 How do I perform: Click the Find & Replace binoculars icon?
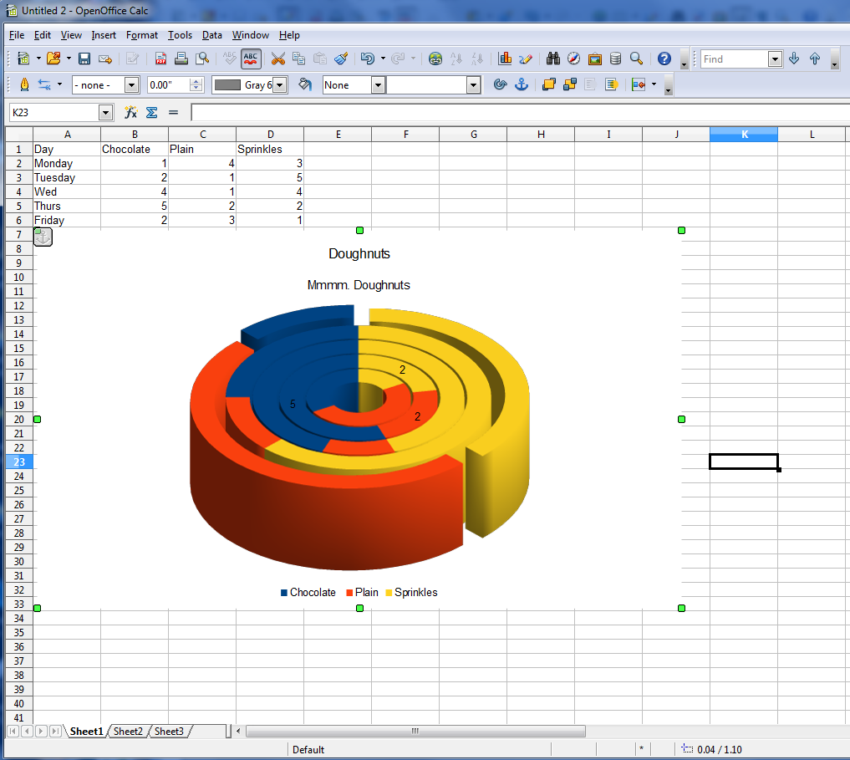(x=553, y=59)
